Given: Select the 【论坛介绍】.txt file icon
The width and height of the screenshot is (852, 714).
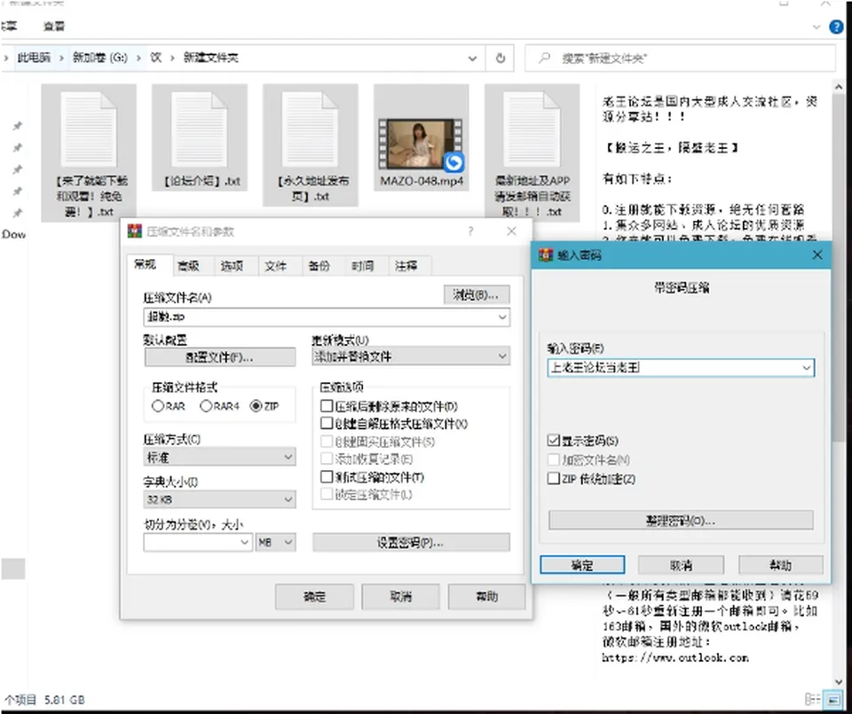Looking at the screenshot, I should pyautogui.click(x=199, y=129).
